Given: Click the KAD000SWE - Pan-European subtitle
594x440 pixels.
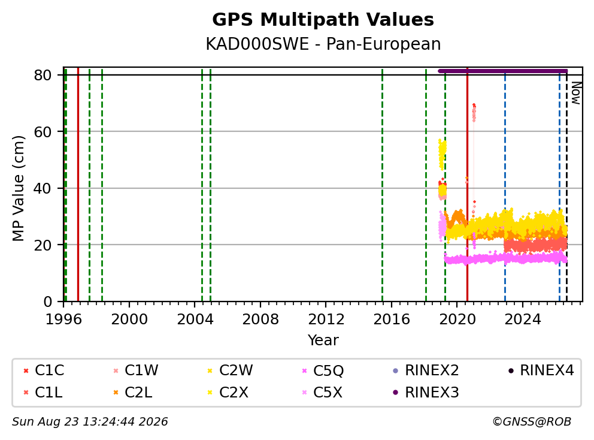Looking at the screenshot, I should (323, 44).
